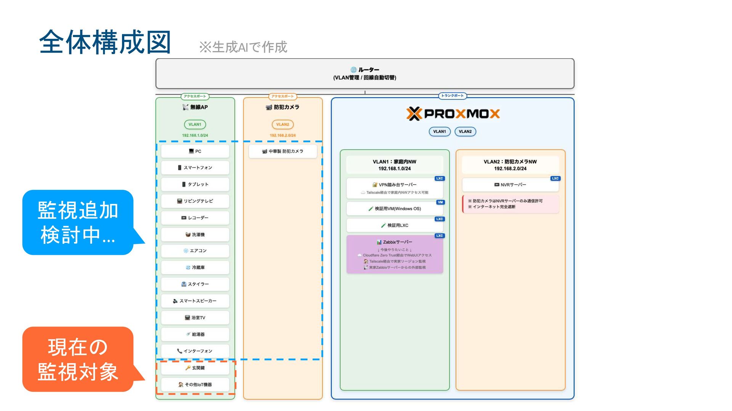Screen dimensions: 732x411
Task: Click the LXC badge on NVRサーバー
Action: point(555,178)
